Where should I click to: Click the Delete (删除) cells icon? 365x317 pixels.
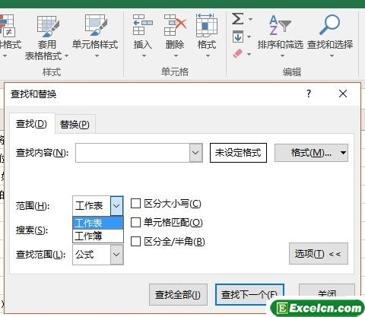175,25
